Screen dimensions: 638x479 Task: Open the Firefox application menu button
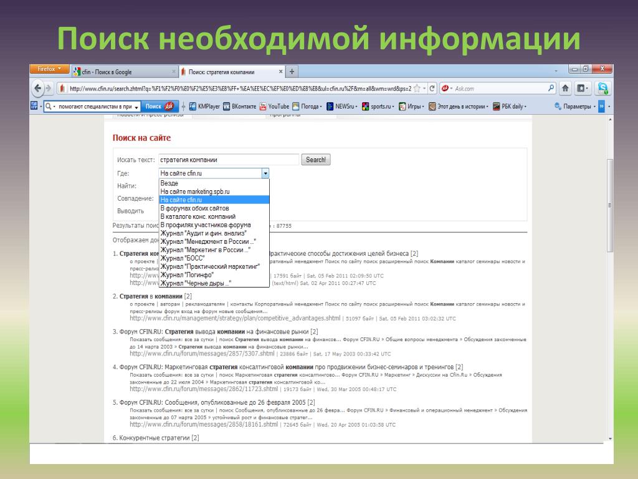pos(49,69)
